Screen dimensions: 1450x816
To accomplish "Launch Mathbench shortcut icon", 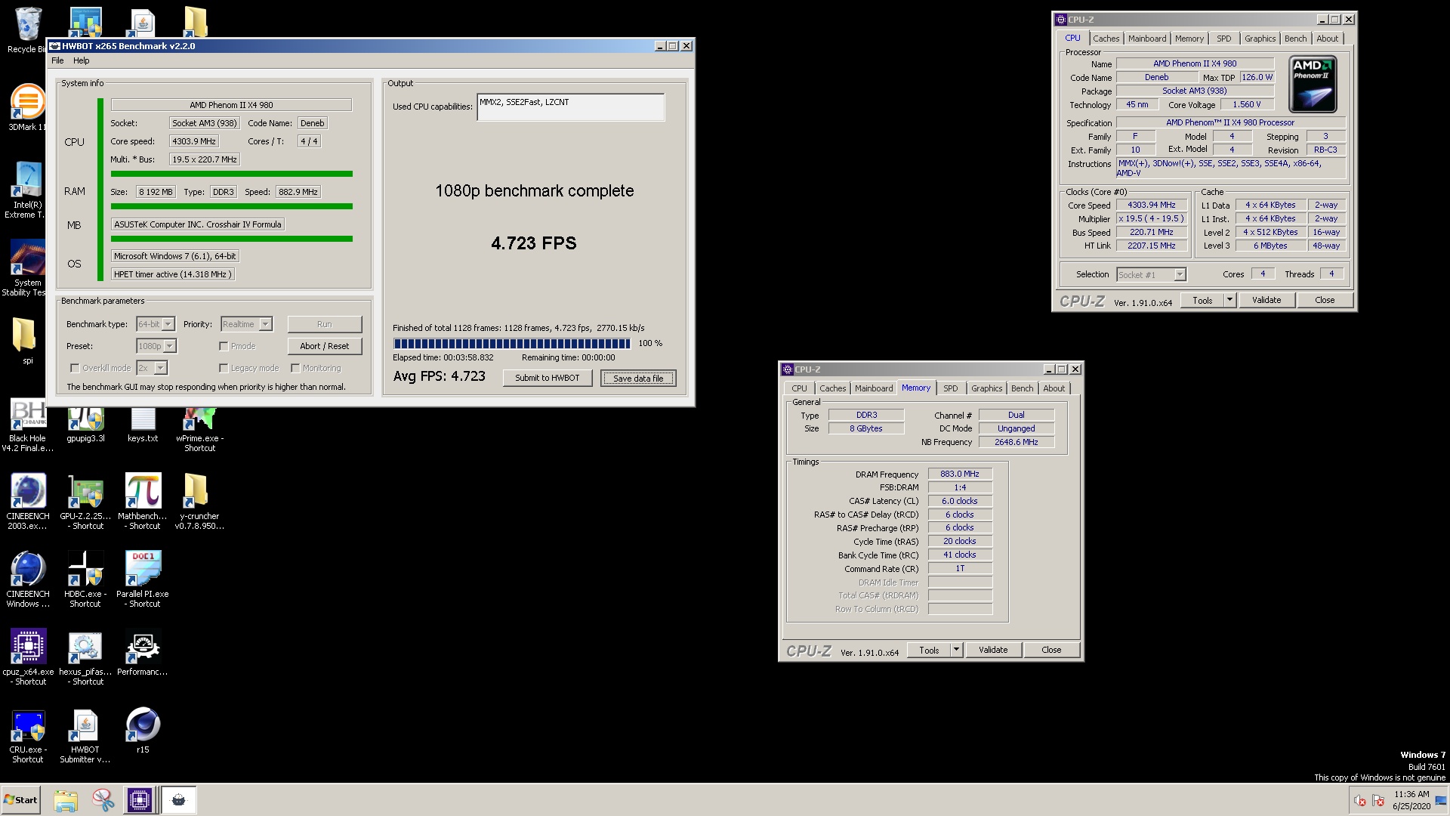I will pos(143,502).
